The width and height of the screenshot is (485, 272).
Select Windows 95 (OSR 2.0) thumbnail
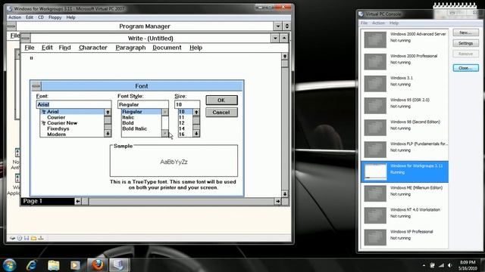pos(375,106)
